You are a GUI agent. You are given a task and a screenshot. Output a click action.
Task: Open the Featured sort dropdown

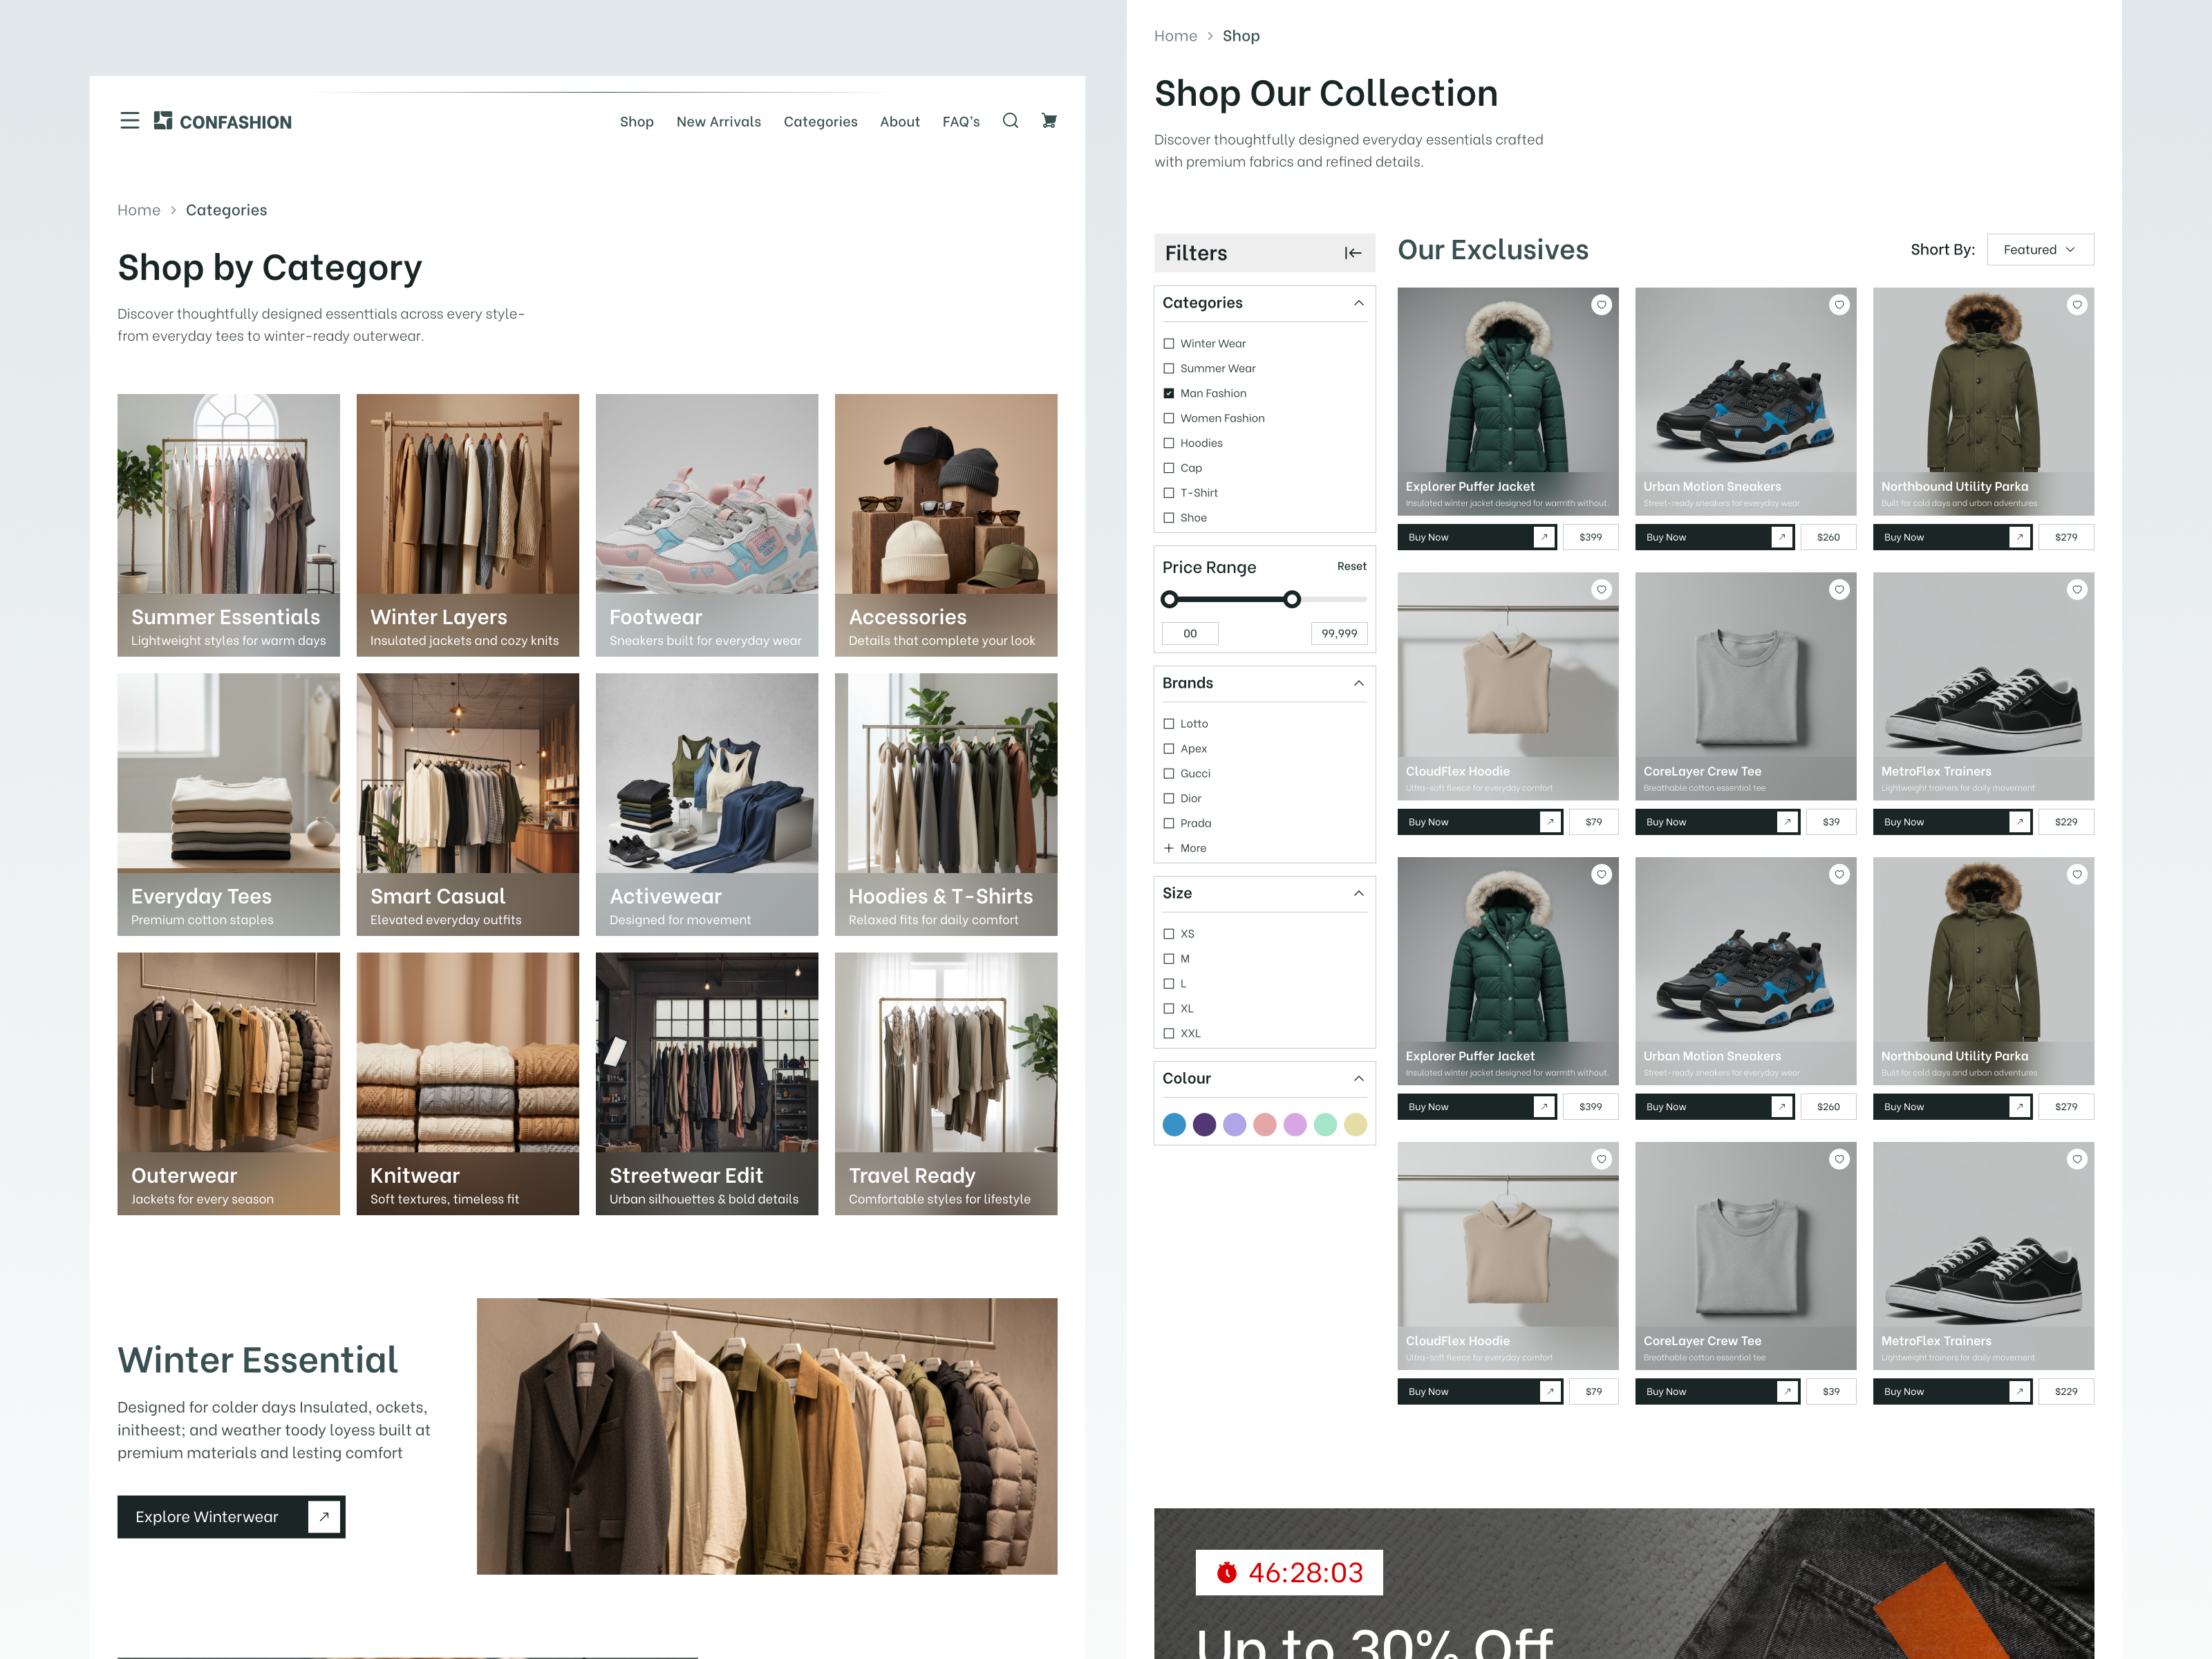pos(2039,249)
